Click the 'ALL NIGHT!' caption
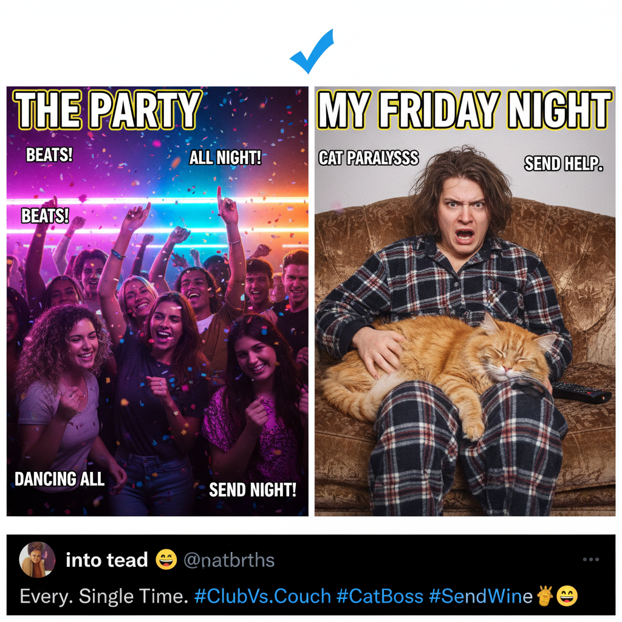Image resolution: width=622 pixels, height=622 pixels. click(x=225, y=157)
